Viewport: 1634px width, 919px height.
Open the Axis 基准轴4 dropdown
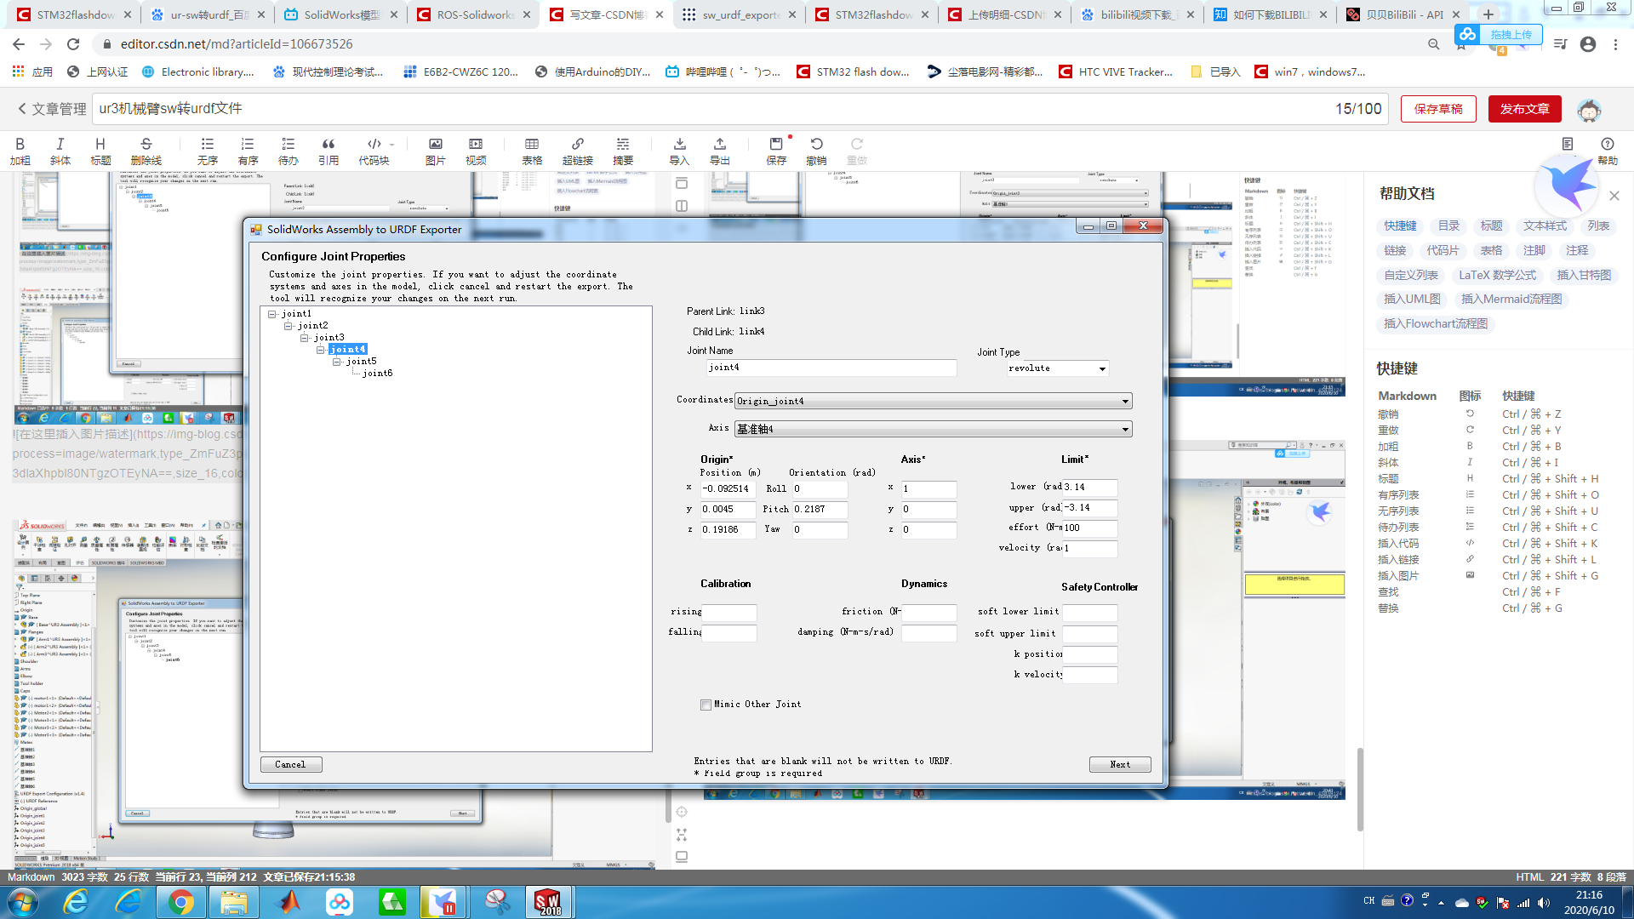pyautogui.click(x=1125, y=429)
